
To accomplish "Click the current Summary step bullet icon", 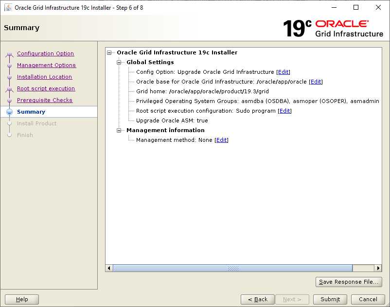I will (9, 112).
